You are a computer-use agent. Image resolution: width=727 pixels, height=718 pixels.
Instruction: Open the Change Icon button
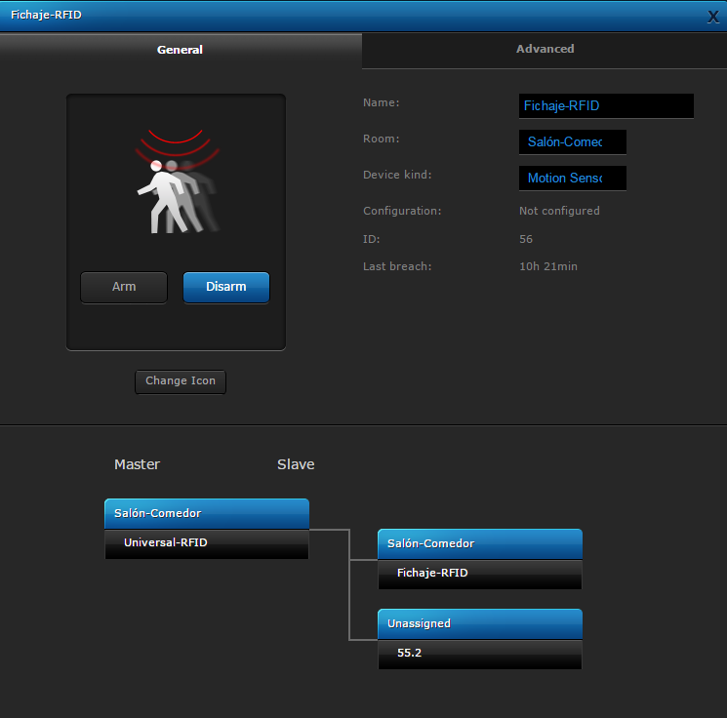pyautogui.click(x=181, y=381)
